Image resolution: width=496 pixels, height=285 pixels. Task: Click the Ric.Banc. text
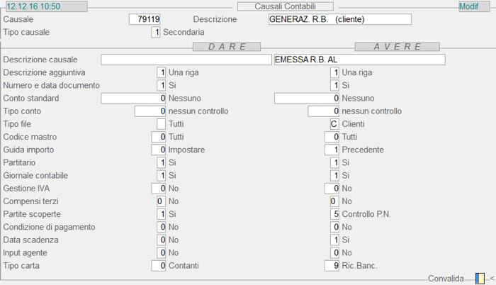360,266
